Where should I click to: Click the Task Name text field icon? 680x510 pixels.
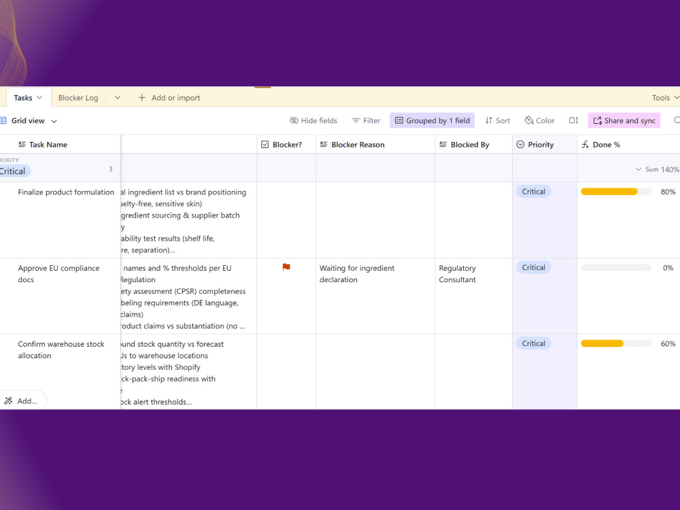pyautogui.click(x=22, y=144)
